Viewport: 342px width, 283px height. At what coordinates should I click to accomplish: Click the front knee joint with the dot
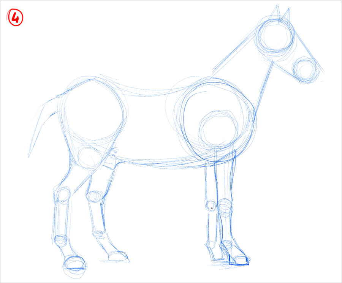[x=211, y=207]
